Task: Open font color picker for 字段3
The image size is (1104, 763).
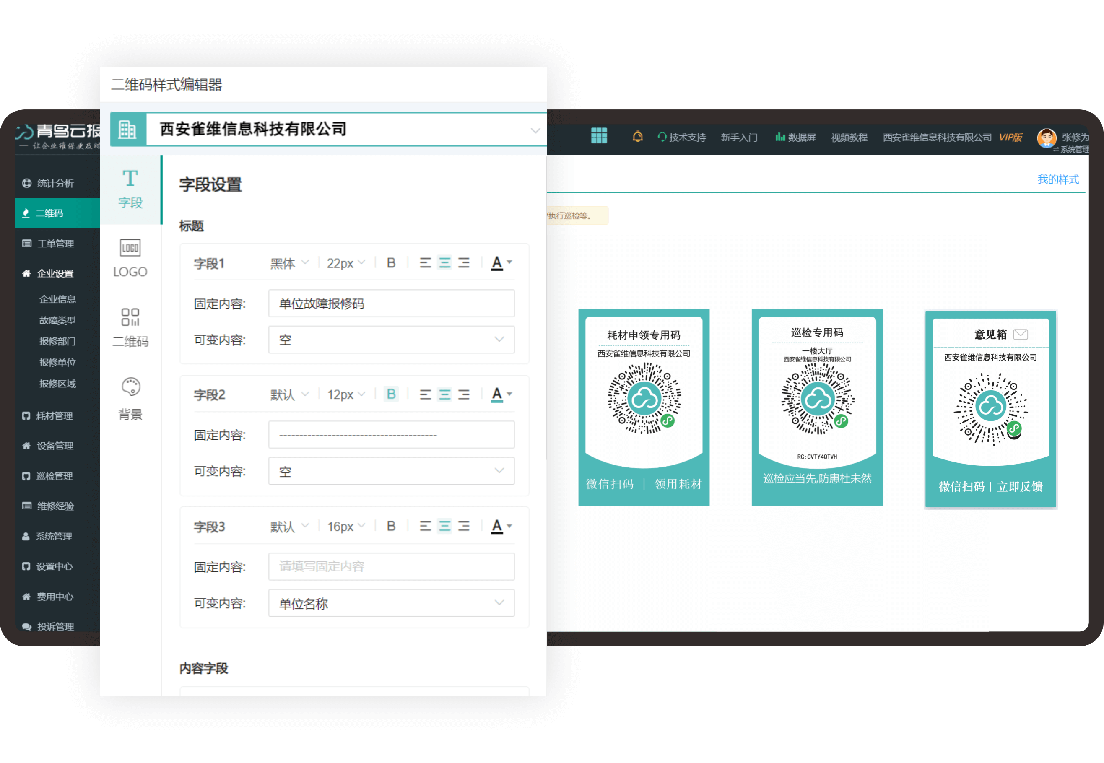Action: click(501, 527)
